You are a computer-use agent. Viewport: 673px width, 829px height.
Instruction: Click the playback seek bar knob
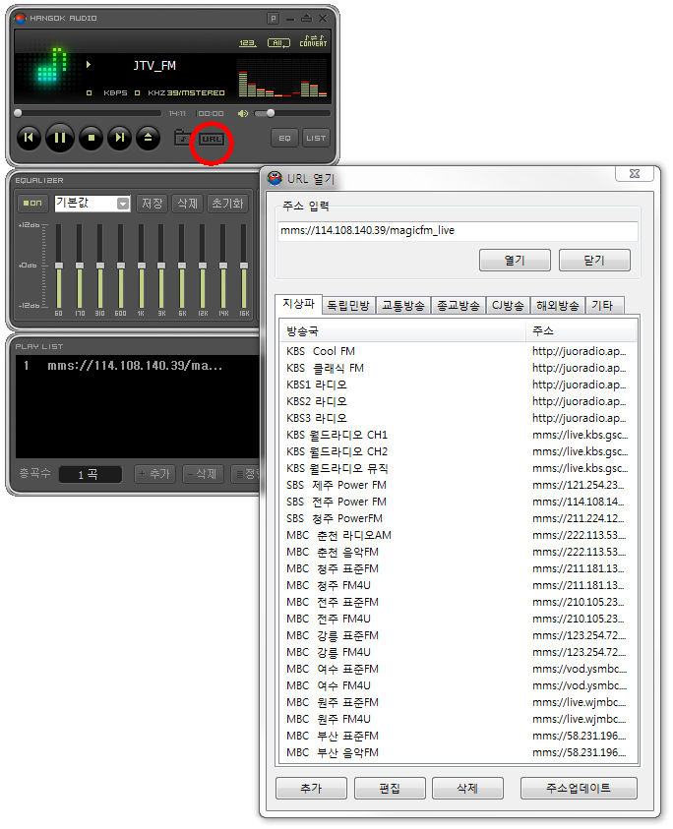pos(18,113)
